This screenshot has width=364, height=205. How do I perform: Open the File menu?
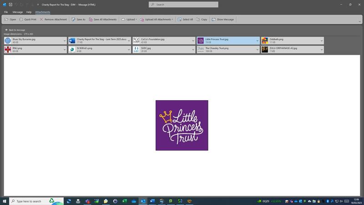click(6, 12)
